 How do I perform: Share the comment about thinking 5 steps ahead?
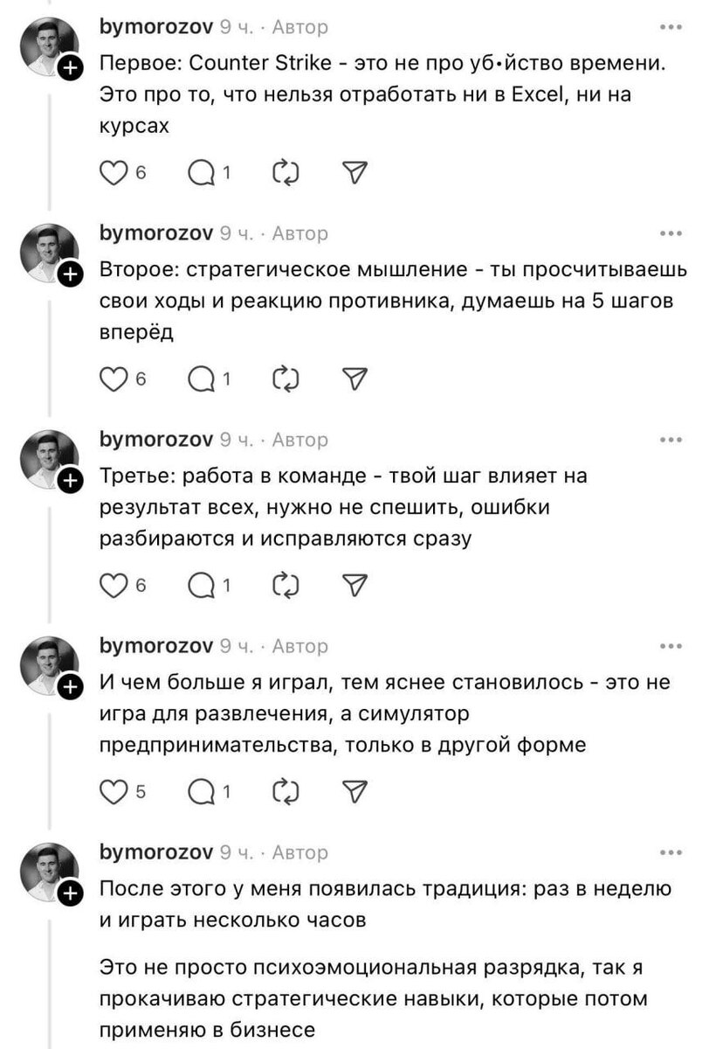coord(354,378)
